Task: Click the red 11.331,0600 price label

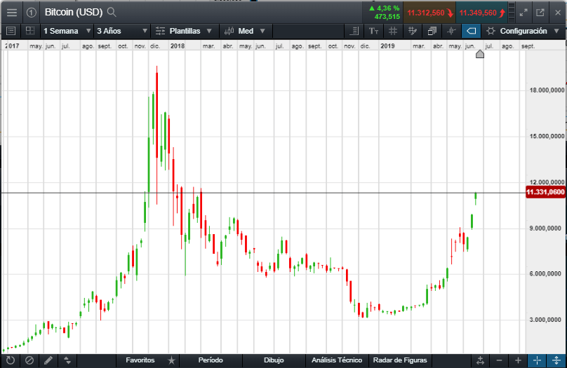Action: tap(545, 192)
